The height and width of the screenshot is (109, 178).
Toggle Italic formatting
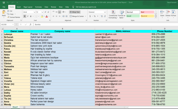click(28, 16)
